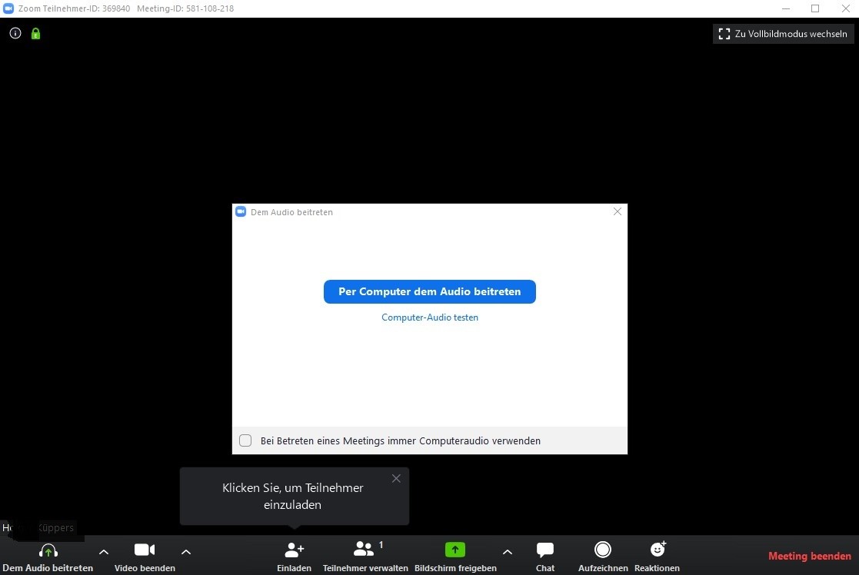
Task: Stop video with the camera icon
Action: [x=145, y=550]
